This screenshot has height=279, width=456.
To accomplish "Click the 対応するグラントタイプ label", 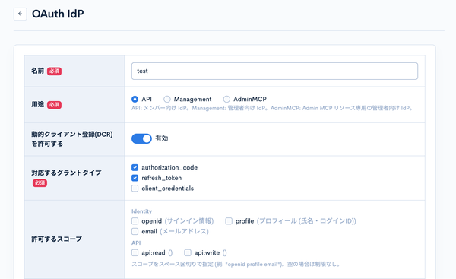I will (66, 173).
